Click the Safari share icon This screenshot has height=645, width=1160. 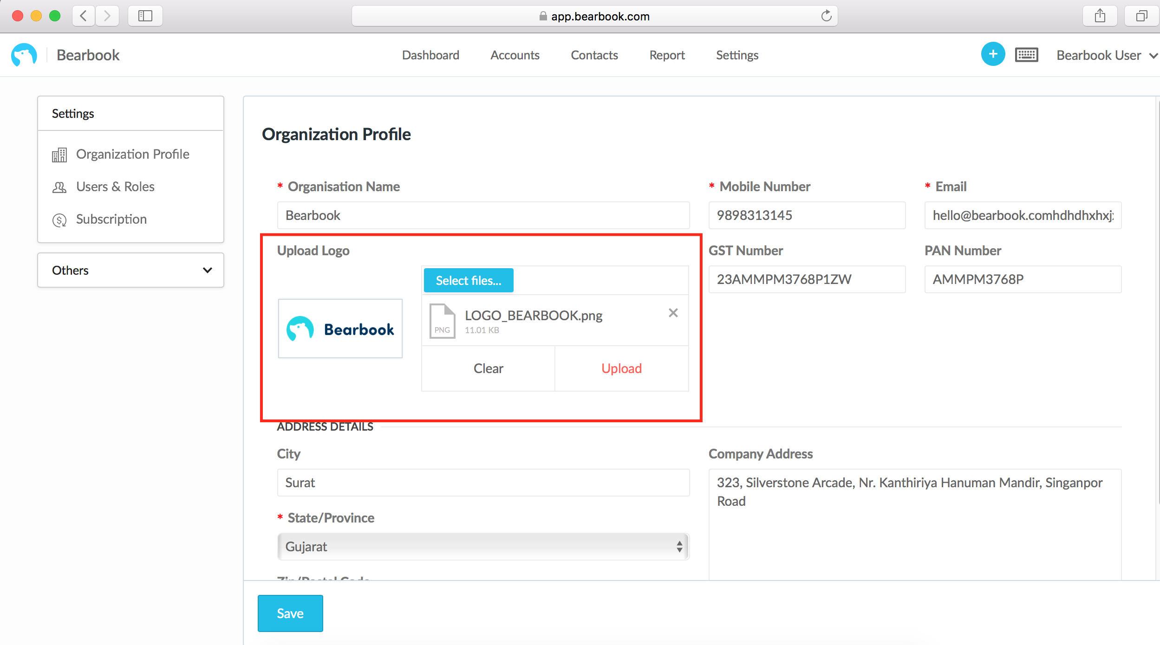pos(1100,16)
